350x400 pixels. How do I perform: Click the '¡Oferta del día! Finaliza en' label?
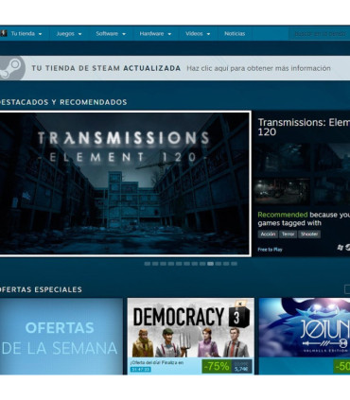(x=157, y=362)
